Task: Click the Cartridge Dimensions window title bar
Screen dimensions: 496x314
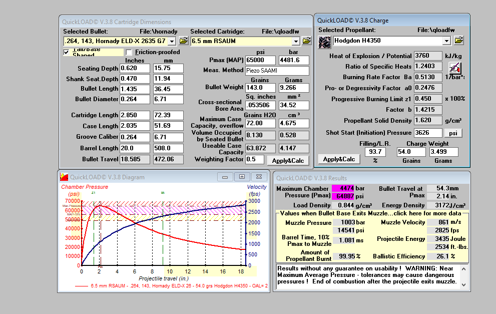Action: [186, 22]
